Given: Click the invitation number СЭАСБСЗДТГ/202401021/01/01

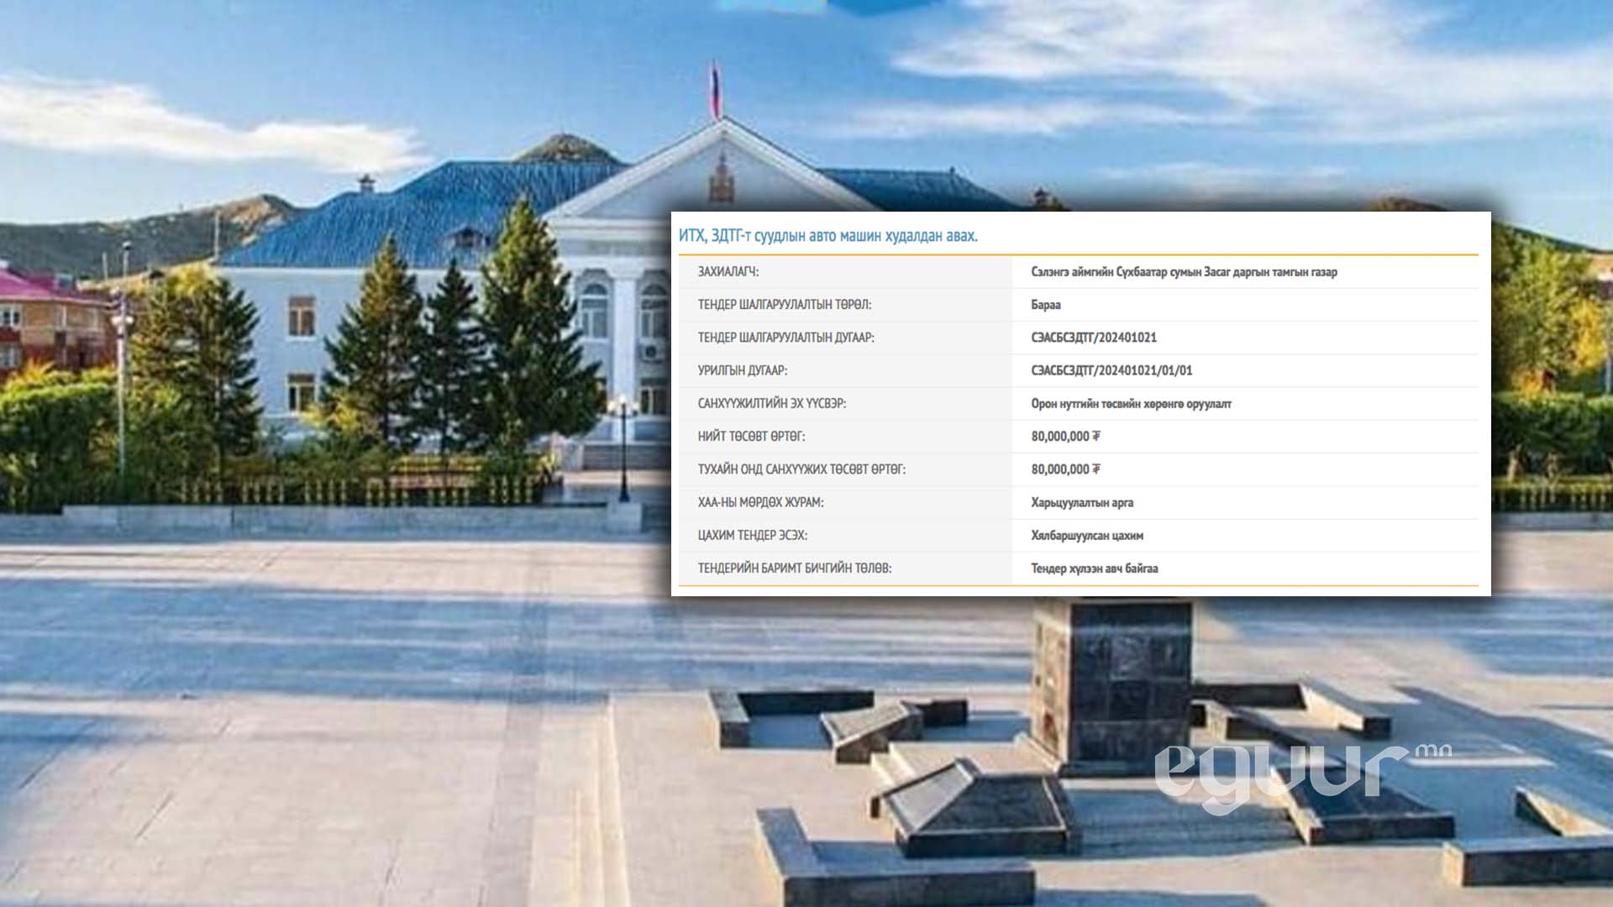Looking at the screenshot, I should point(1111,370).
